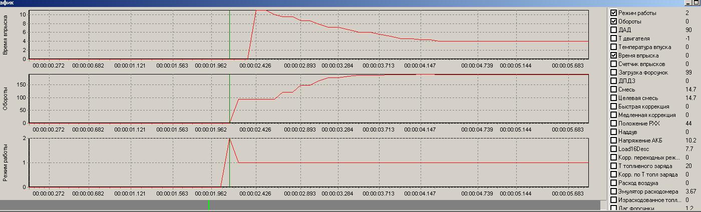Toggle Быстрая коррекция checkbox
Screen dimensions: 701x212
point(614,106)
